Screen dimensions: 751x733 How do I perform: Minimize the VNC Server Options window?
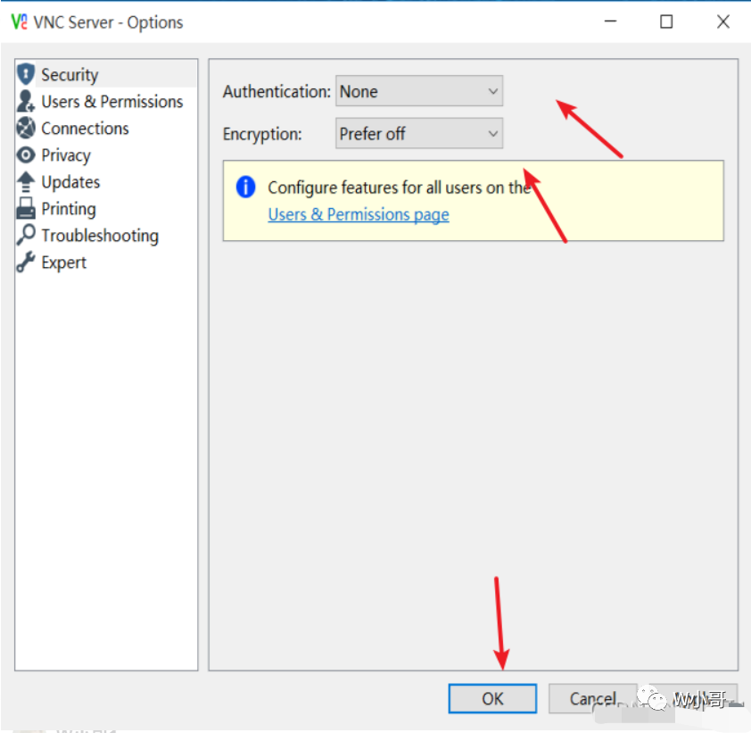pos(610,21)
